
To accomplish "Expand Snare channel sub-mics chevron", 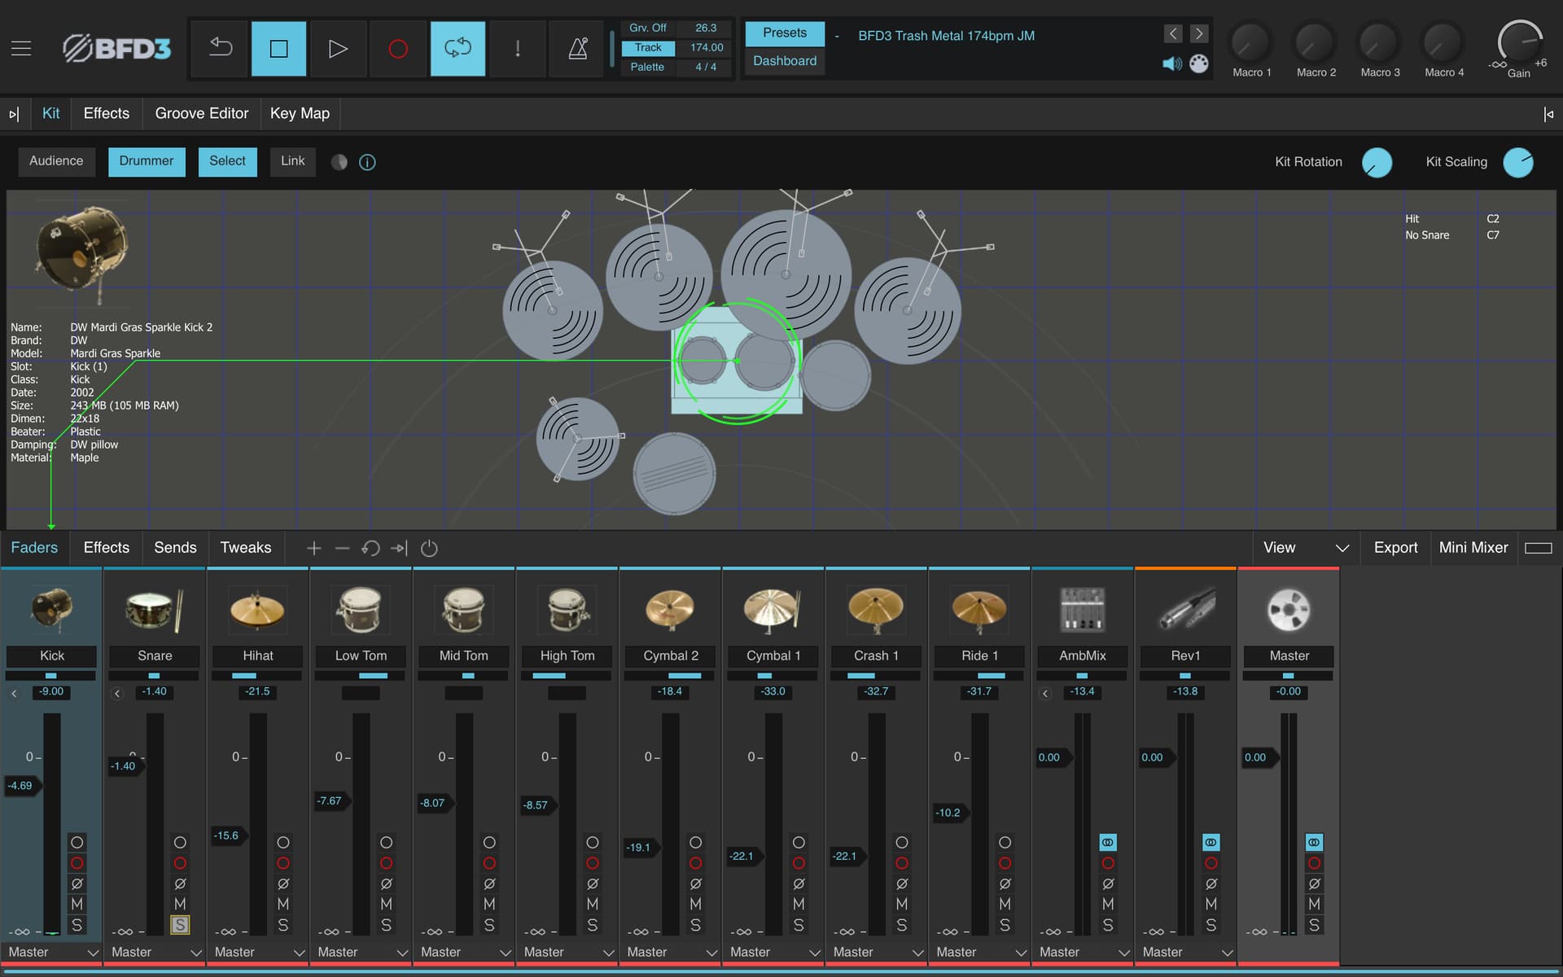I will [x=117, y=694].
